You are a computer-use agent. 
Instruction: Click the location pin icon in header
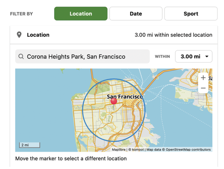coord(19,35)
